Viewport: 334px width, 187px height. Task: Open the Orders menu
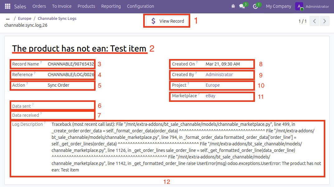pos(39,6)
